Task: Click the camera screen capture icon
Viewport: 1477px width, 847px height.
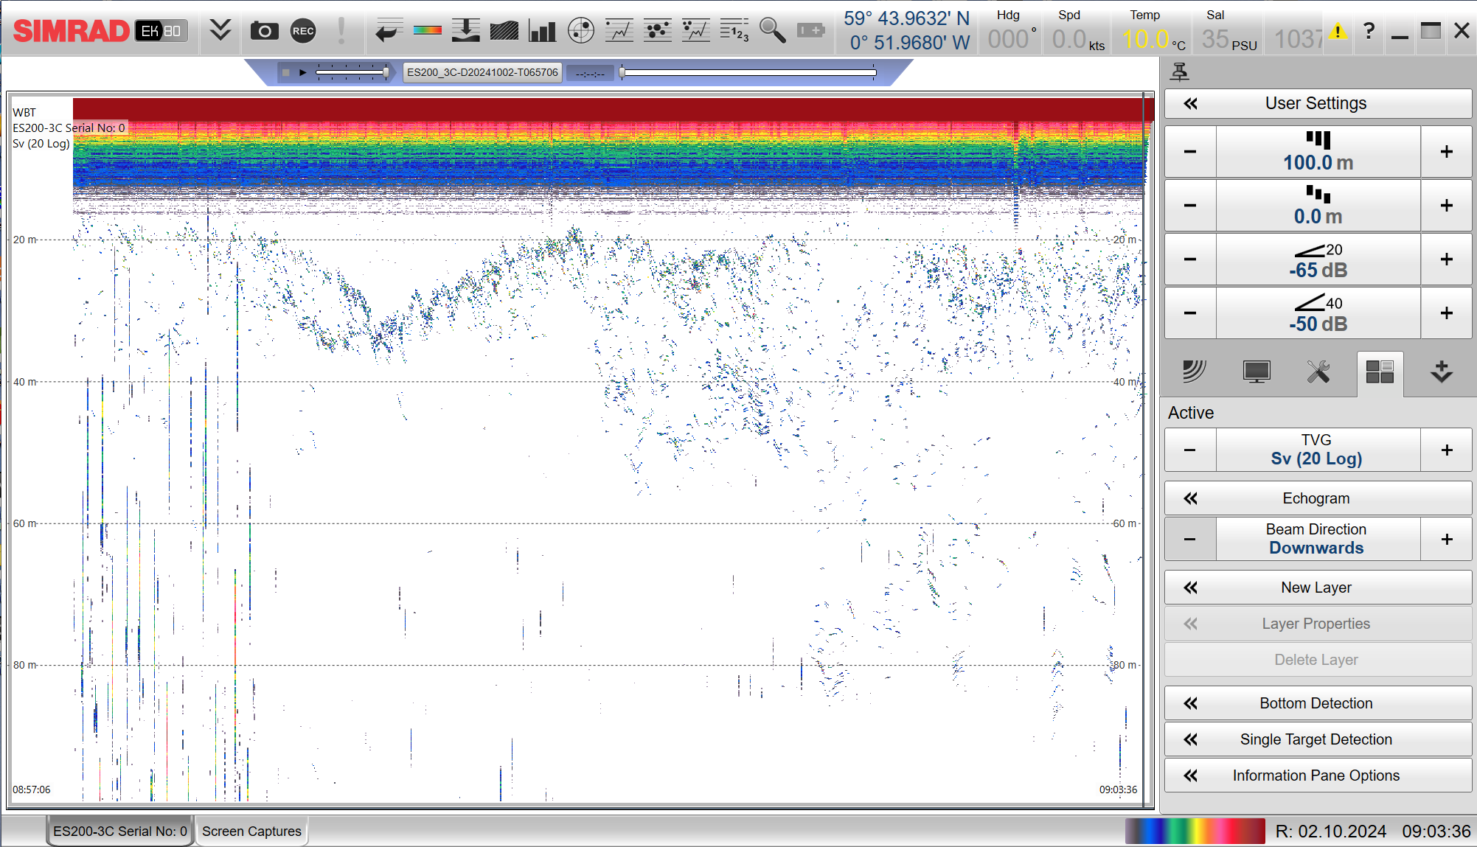Action: [264, 31]
